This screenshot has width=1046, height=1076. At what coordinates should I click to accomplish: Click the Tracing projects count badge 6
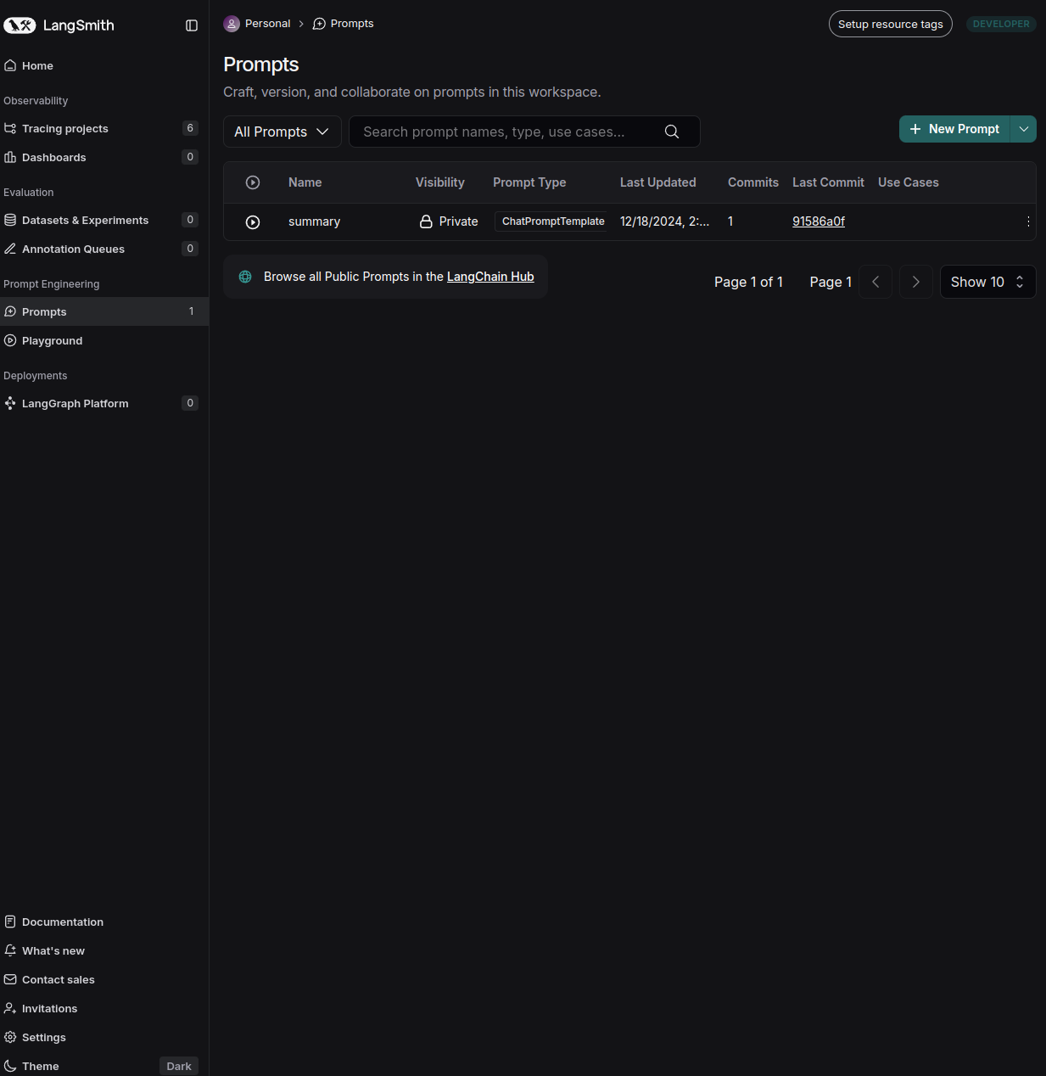pos(190,128)
